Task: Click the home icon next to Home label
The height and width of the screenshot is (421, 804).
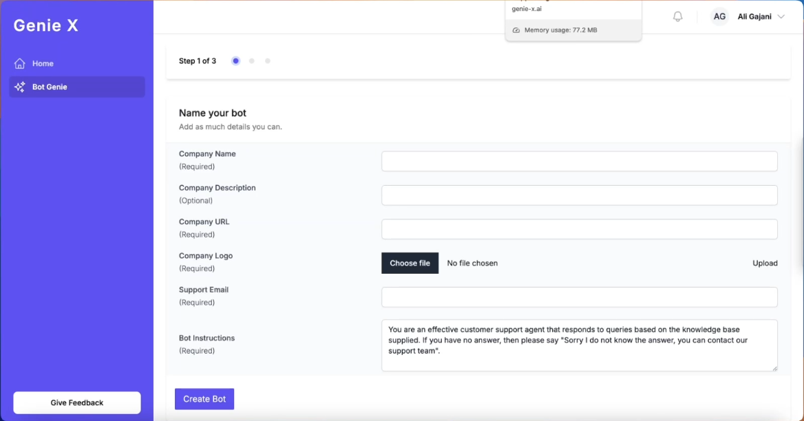Action: [x=21, y=63]
